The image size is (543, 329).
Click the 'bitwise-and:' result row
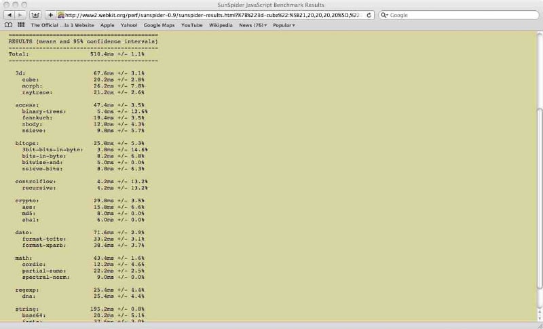(x=83, y=163)
